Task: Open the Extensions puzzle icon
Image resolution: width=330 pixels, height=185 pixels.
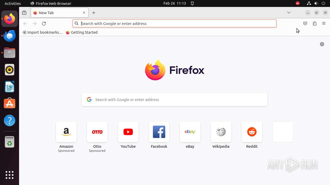Action: click(x=315, y=23)
